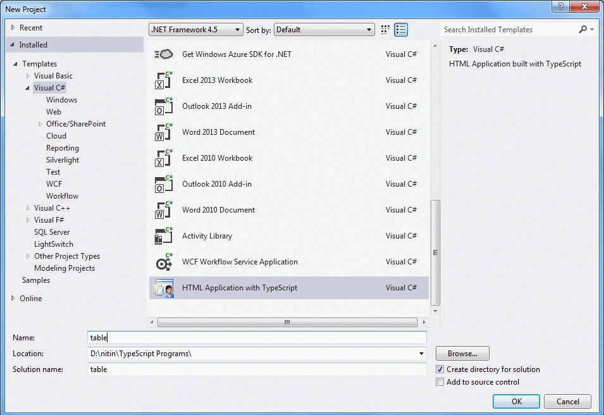This screenshot has height=415, width=604.
Task: Collapse the Installed section
Action: [x=12, y=45]
